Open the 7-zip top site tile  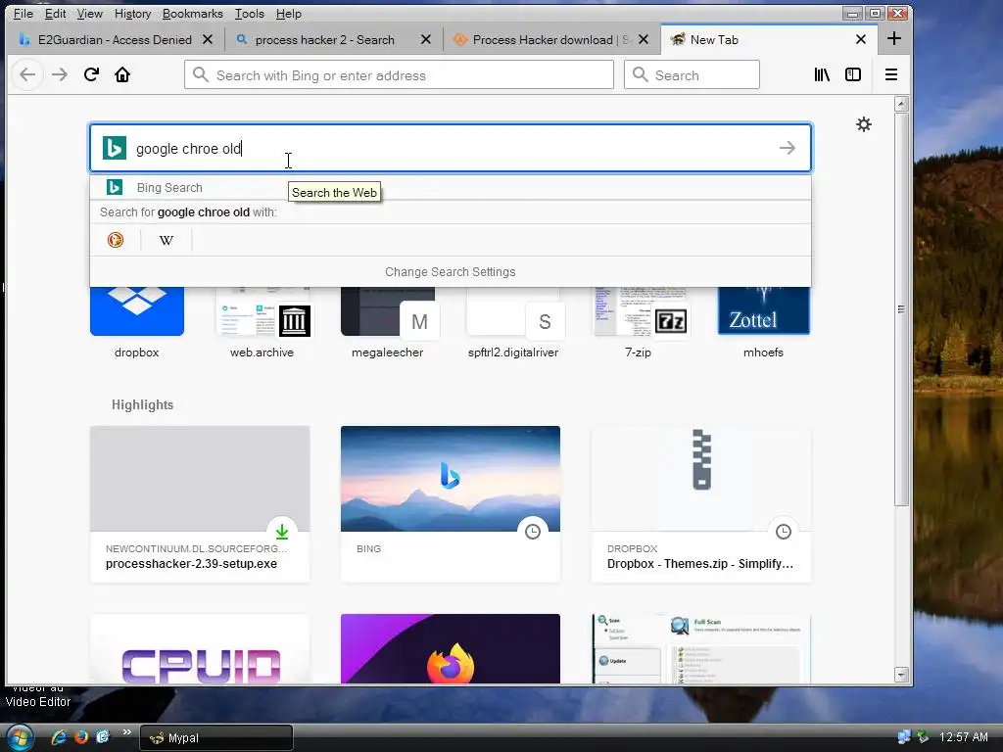pyautogui.click(x=639, y=323)
